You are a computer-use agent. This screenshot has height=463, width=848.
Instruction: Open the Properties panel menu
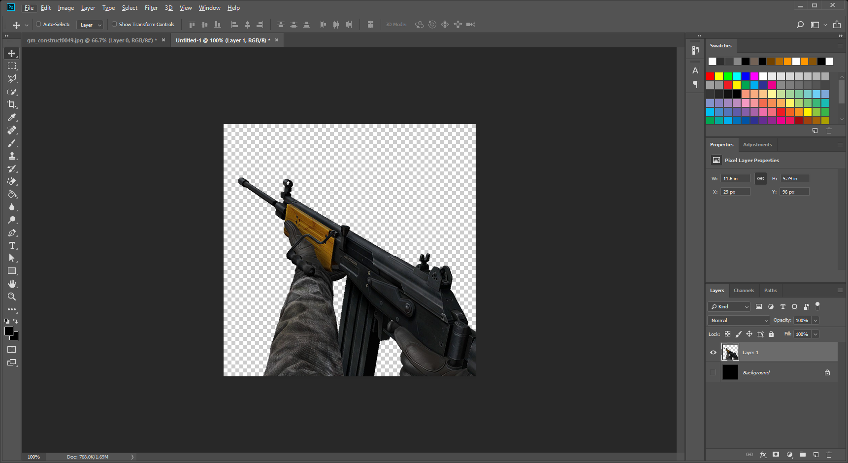pos(840,145)
